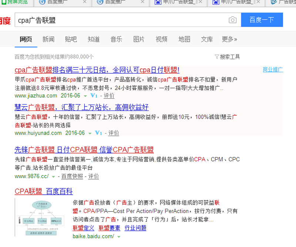Click the 跨屏浏览 button

[x=15, y=2]
